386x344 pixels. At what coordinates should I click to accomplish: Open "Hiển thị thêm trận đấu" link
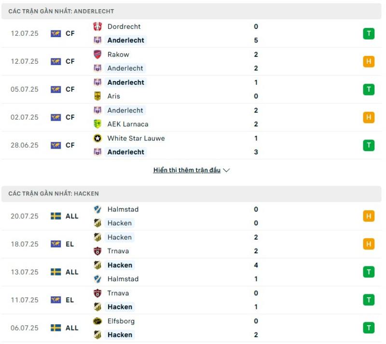(x=187, y=170)
